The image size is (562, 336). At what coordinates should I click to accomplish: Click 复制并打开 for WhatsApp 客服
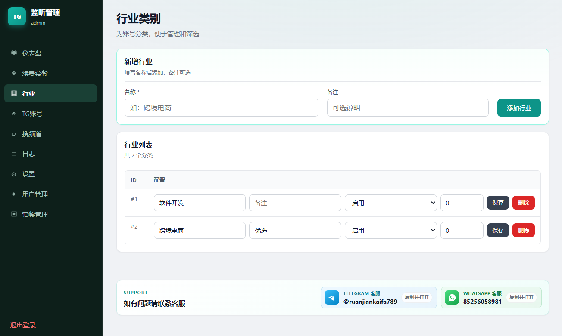pos(521,297)
